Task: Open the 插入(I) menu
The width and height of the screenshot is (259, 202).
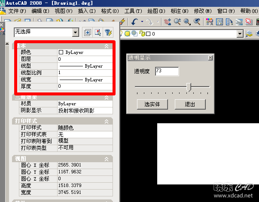Action: pos(87,11)
